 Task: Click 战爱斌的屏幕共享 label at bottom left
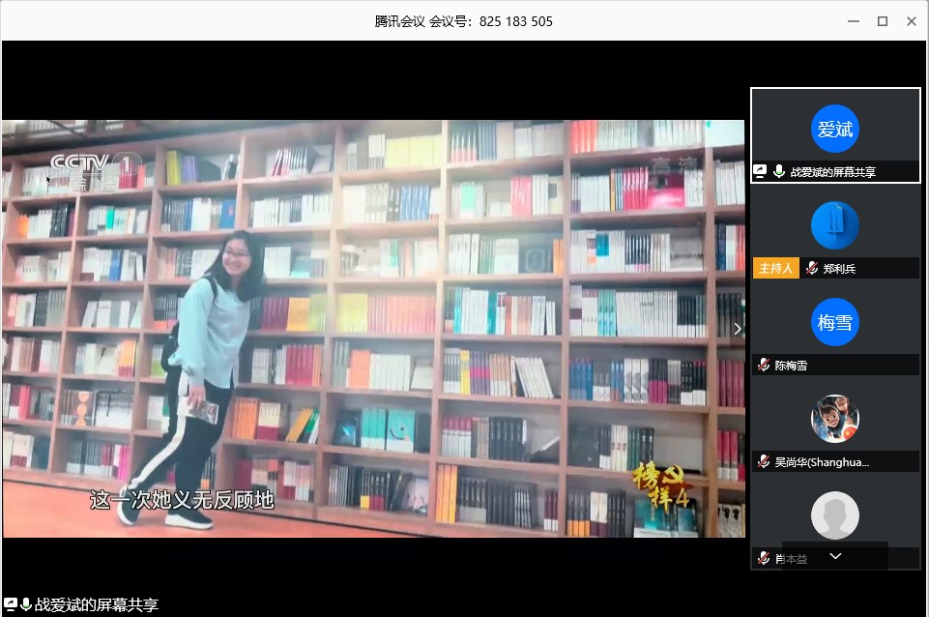point(96,605)
